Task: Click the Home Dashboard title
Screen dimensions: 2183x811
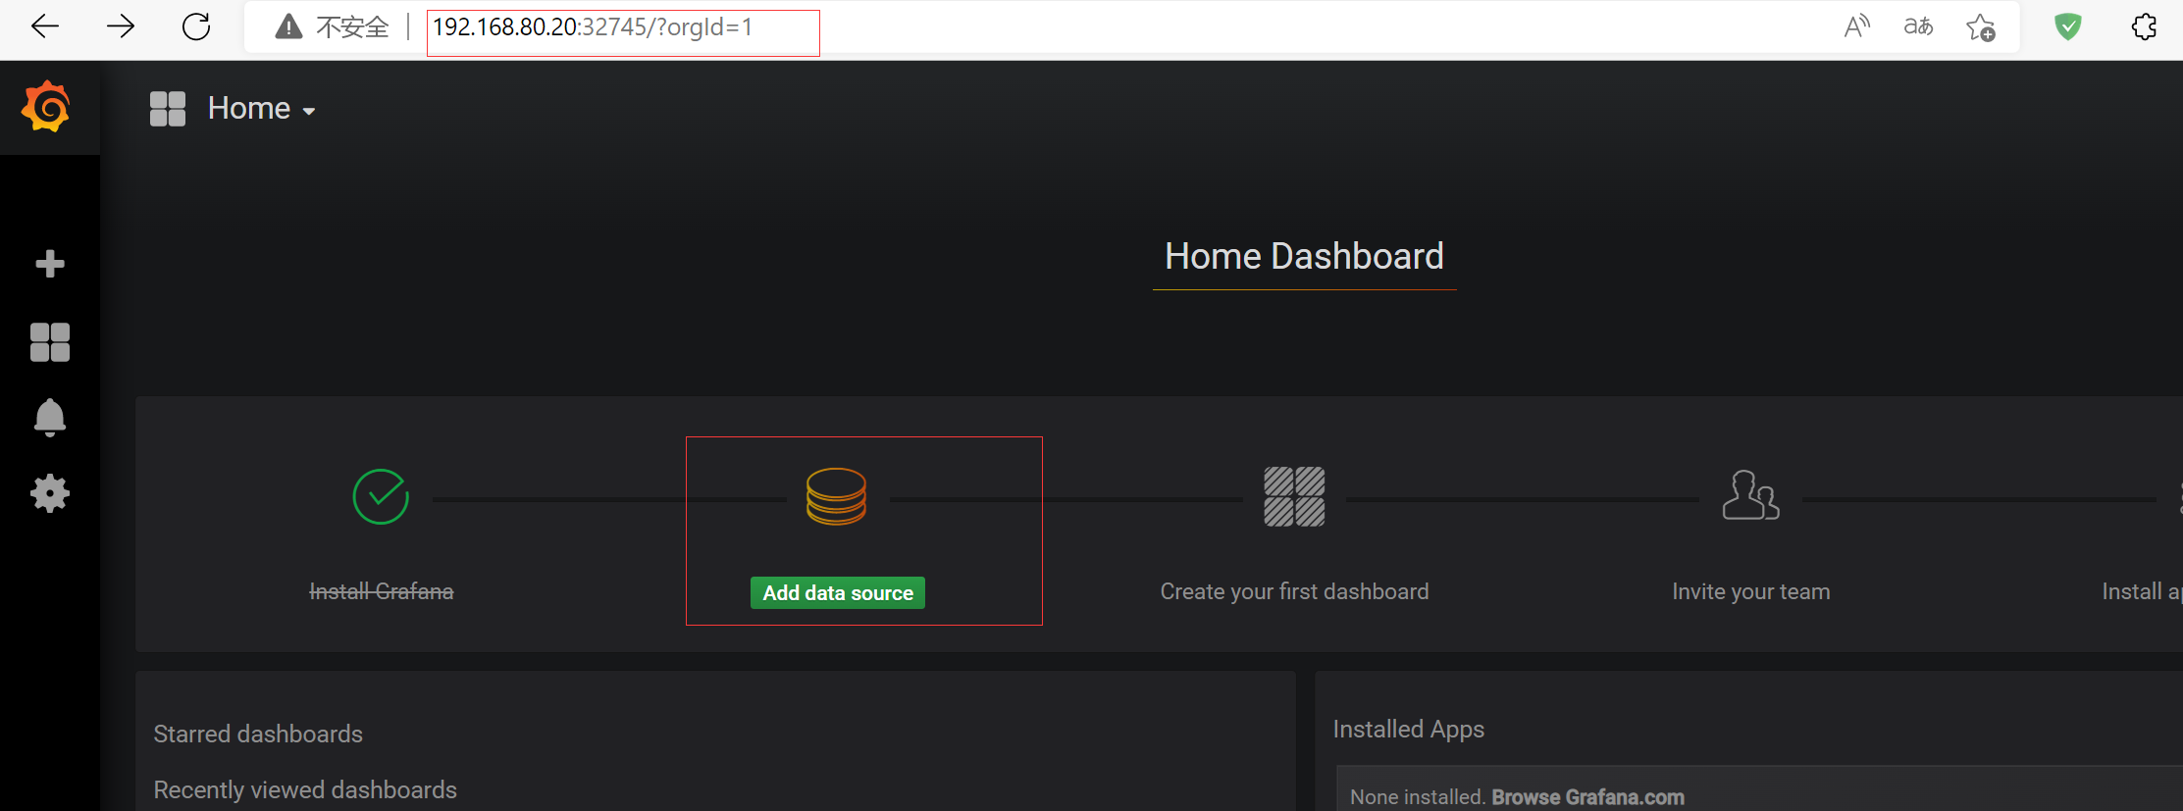Action: pyautogui.click(x=1304, y=256)
